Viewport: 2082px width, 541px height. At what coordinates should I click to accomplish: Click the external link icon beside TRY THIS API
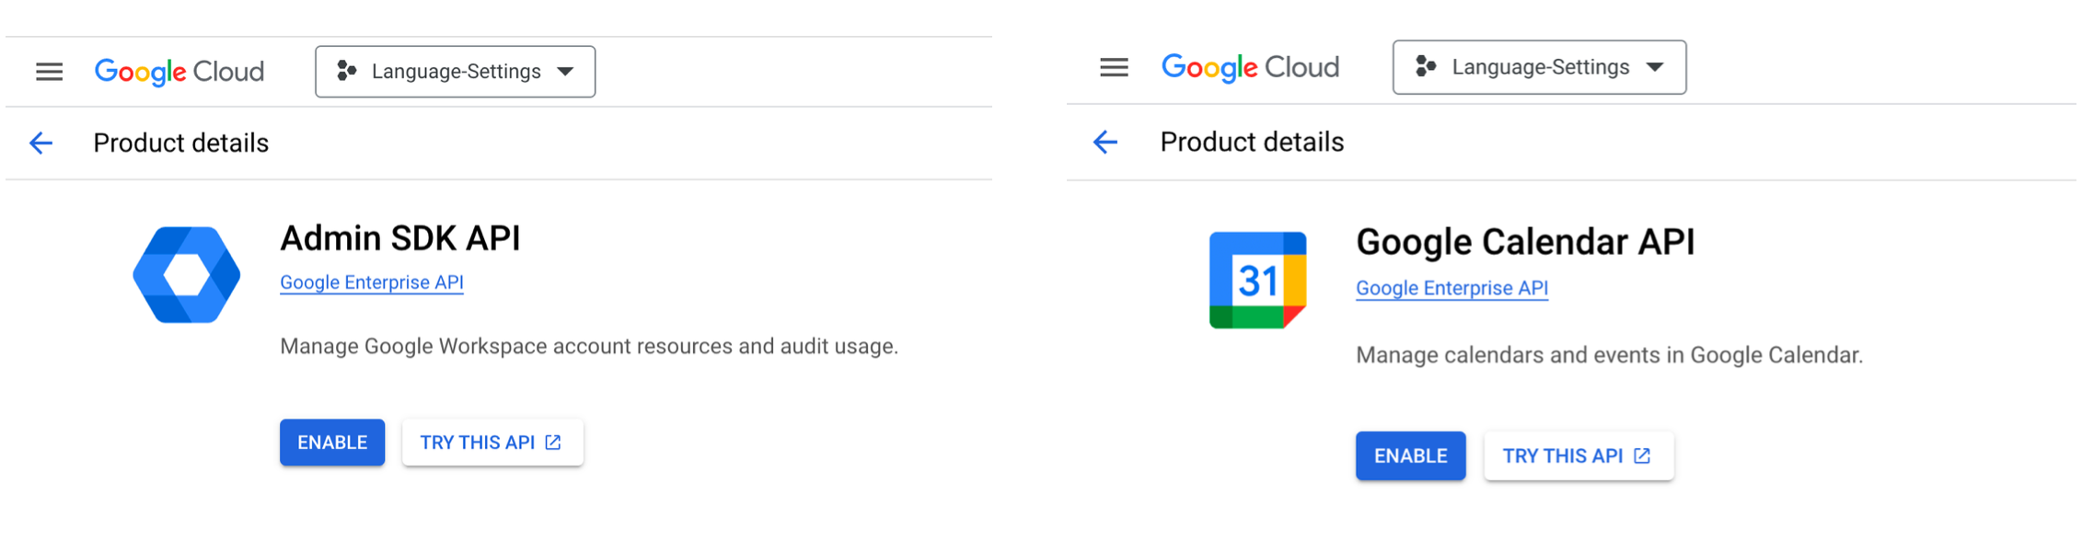pyautogui.click(x=550, y=442)
